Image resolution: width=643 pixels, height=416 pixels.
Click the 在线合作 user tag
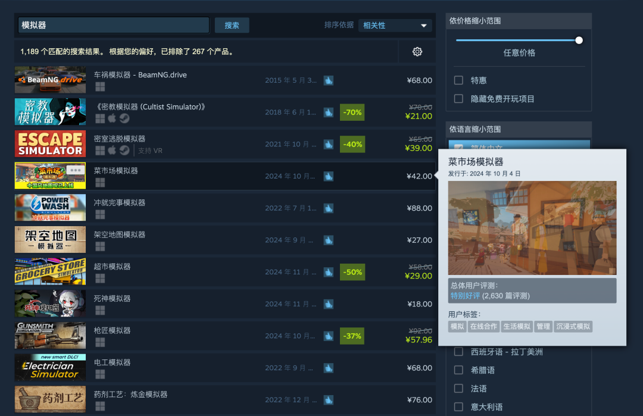(483, 327)
